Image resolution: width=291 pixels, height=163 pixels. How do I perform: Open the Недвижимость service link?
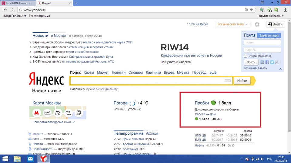[43, 149]
